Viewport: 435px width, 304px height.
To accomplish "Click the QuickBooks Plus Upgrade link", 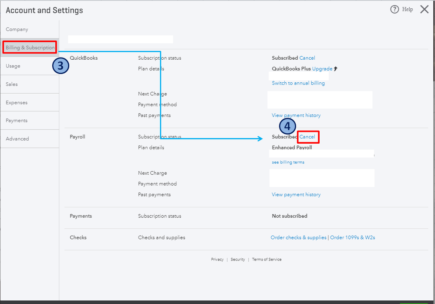I will [x=322, y=69].
